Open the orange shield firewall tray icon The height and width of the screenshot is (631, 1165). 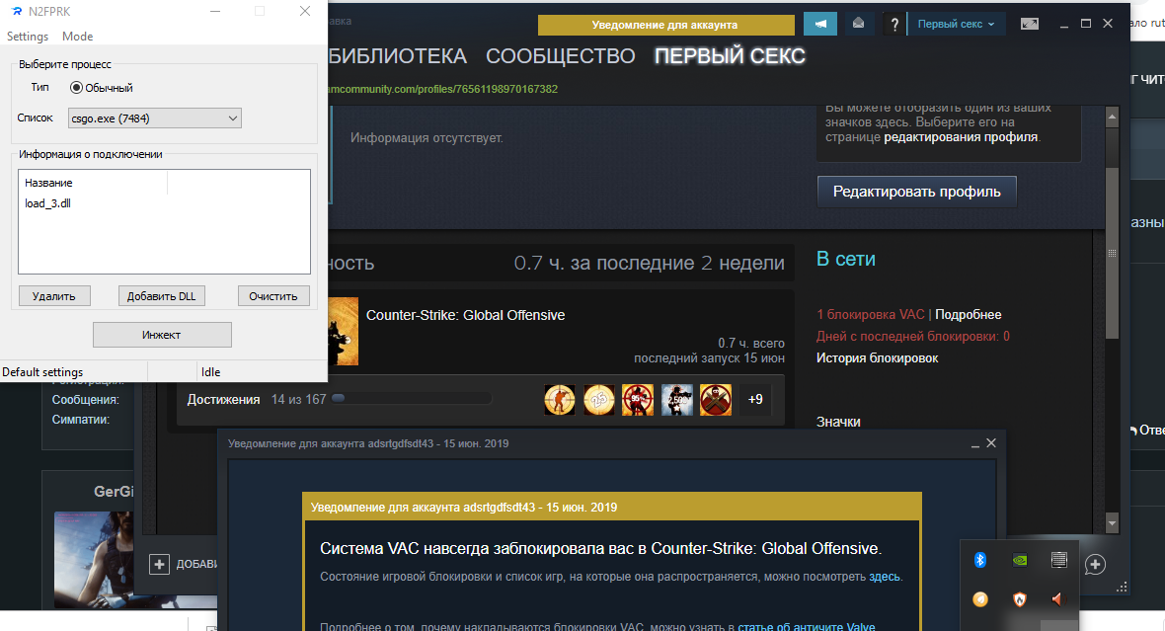pyautogui.click(x=1020, y=599)
